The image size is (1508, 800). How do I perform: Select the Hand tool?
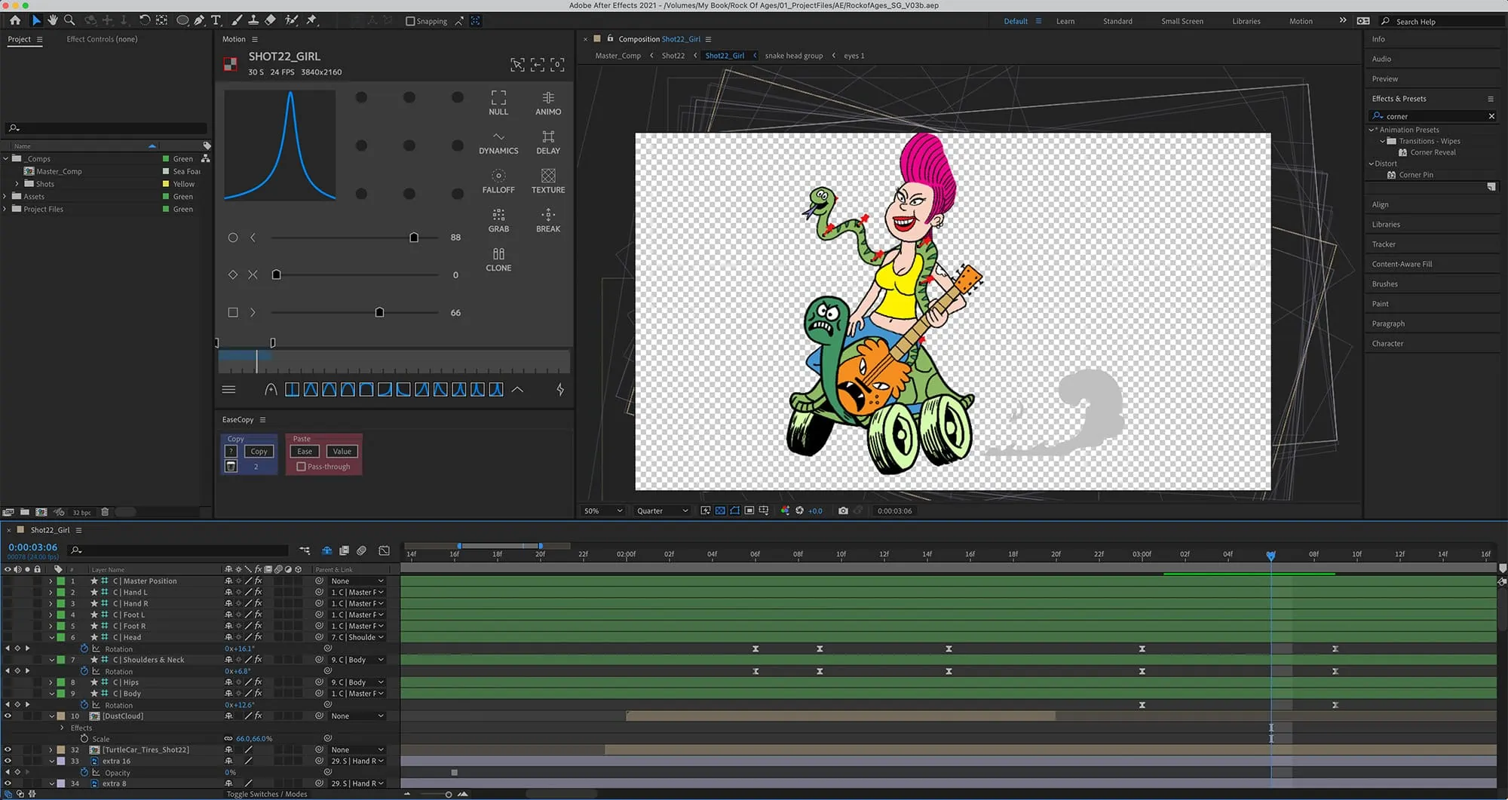(53, 20)
